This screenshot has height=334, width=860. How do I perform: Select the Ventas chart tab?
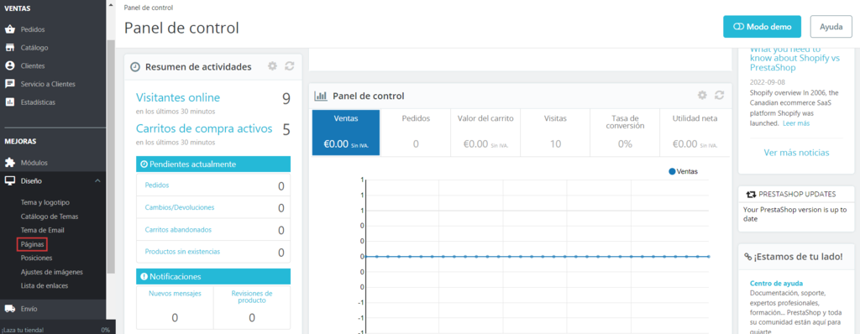345,133
